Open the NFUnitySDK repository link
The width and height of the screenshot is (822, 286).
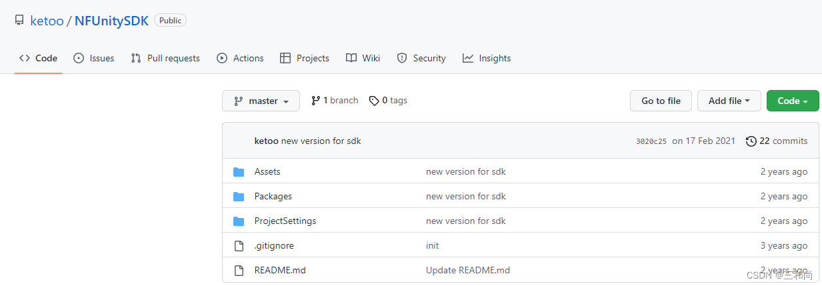[111, 21]
